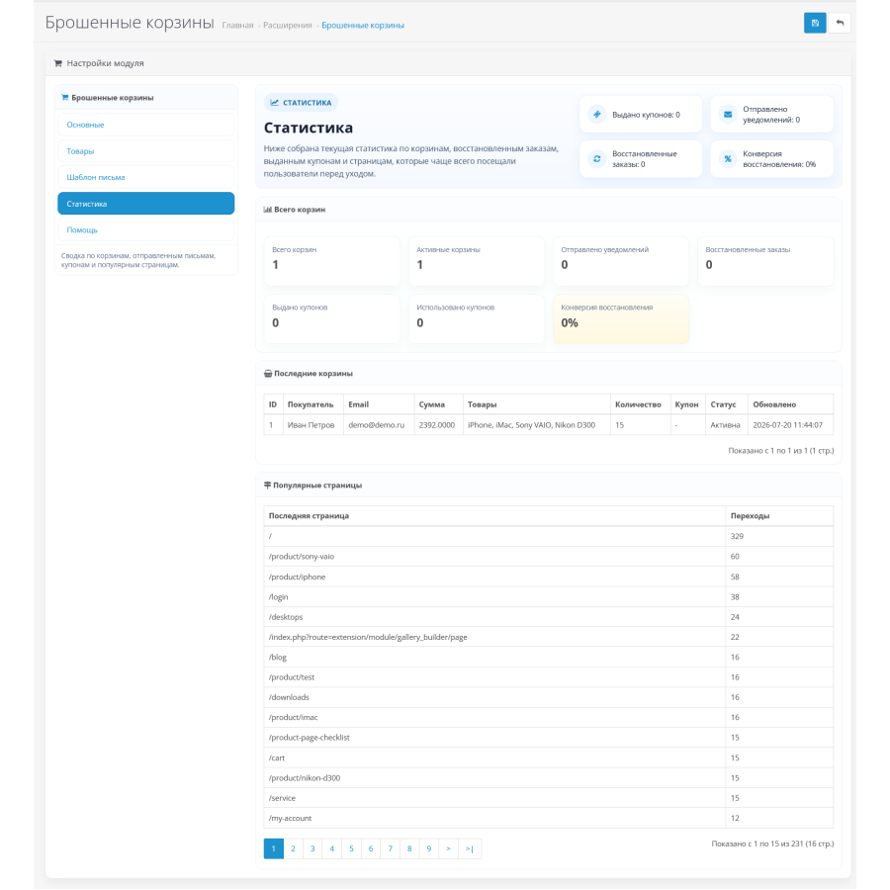890x890 pixels.
Task: Click the yellow Конверсия восстановления card
Action: (x=621, y=319)
